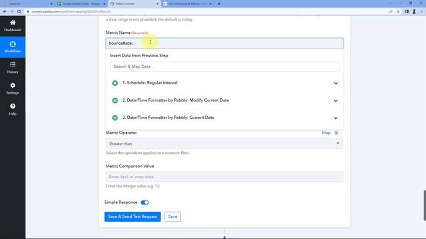Go back in the browser

coord(5,12)
